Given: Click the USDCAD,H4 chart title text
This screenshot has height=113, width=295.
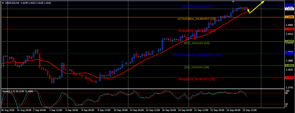Looking at the screenshot, I should [x=12, y=3].
